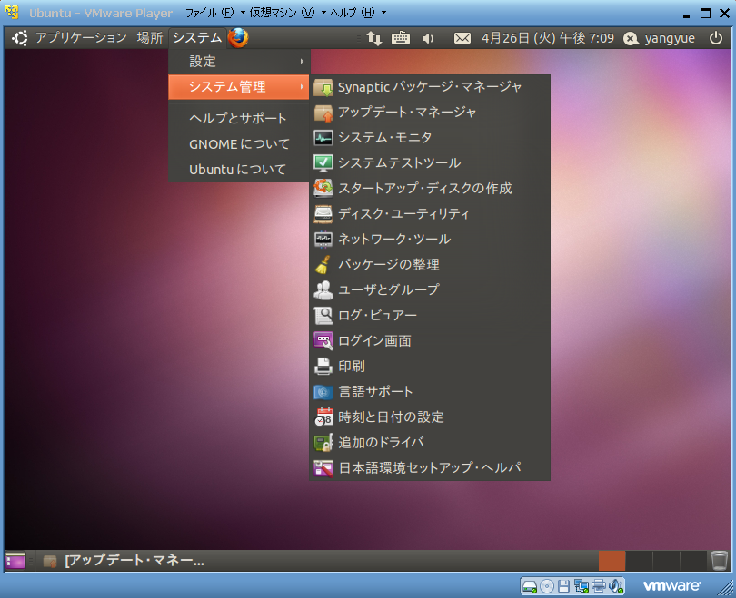
Task: Click the VMware Player title bar icon
Action: point(12,13)
